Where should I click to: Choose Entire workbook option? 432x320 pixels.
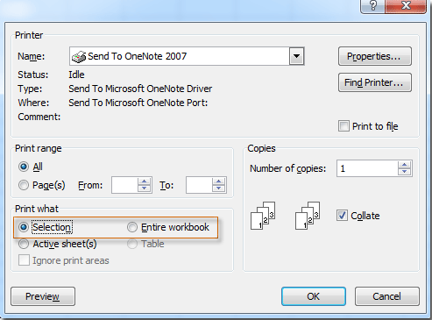click(x=132, y=227)
